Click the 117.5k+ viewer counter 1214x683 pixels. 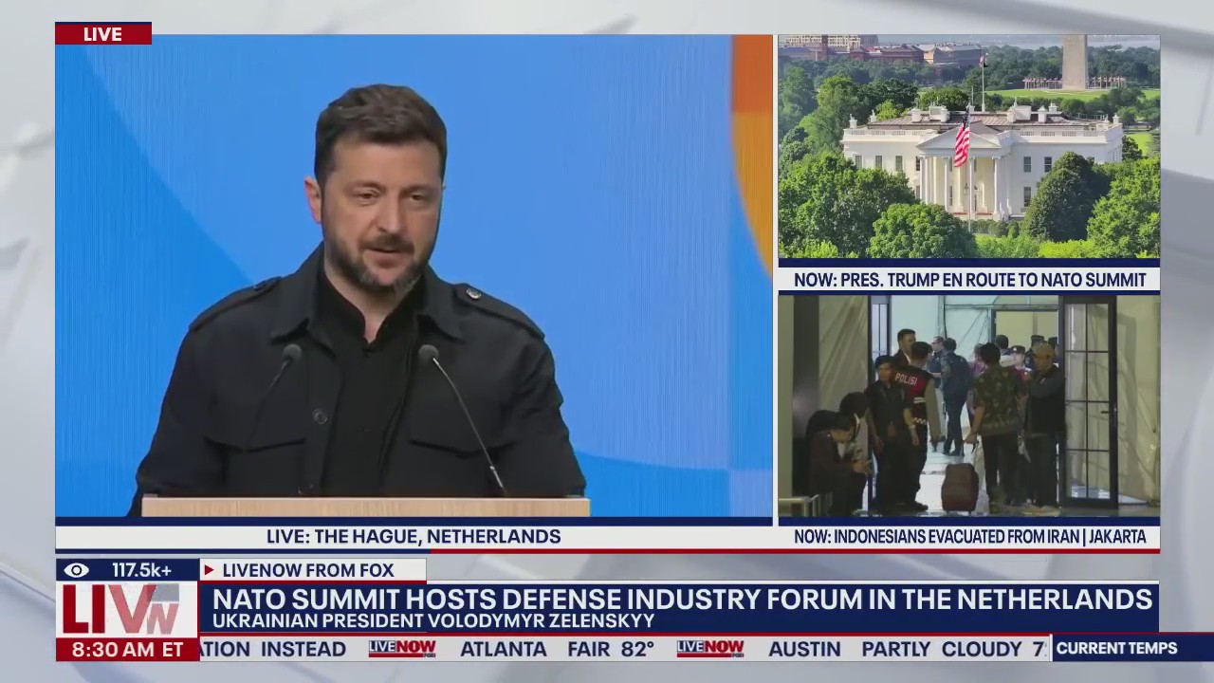click(140, 570)
